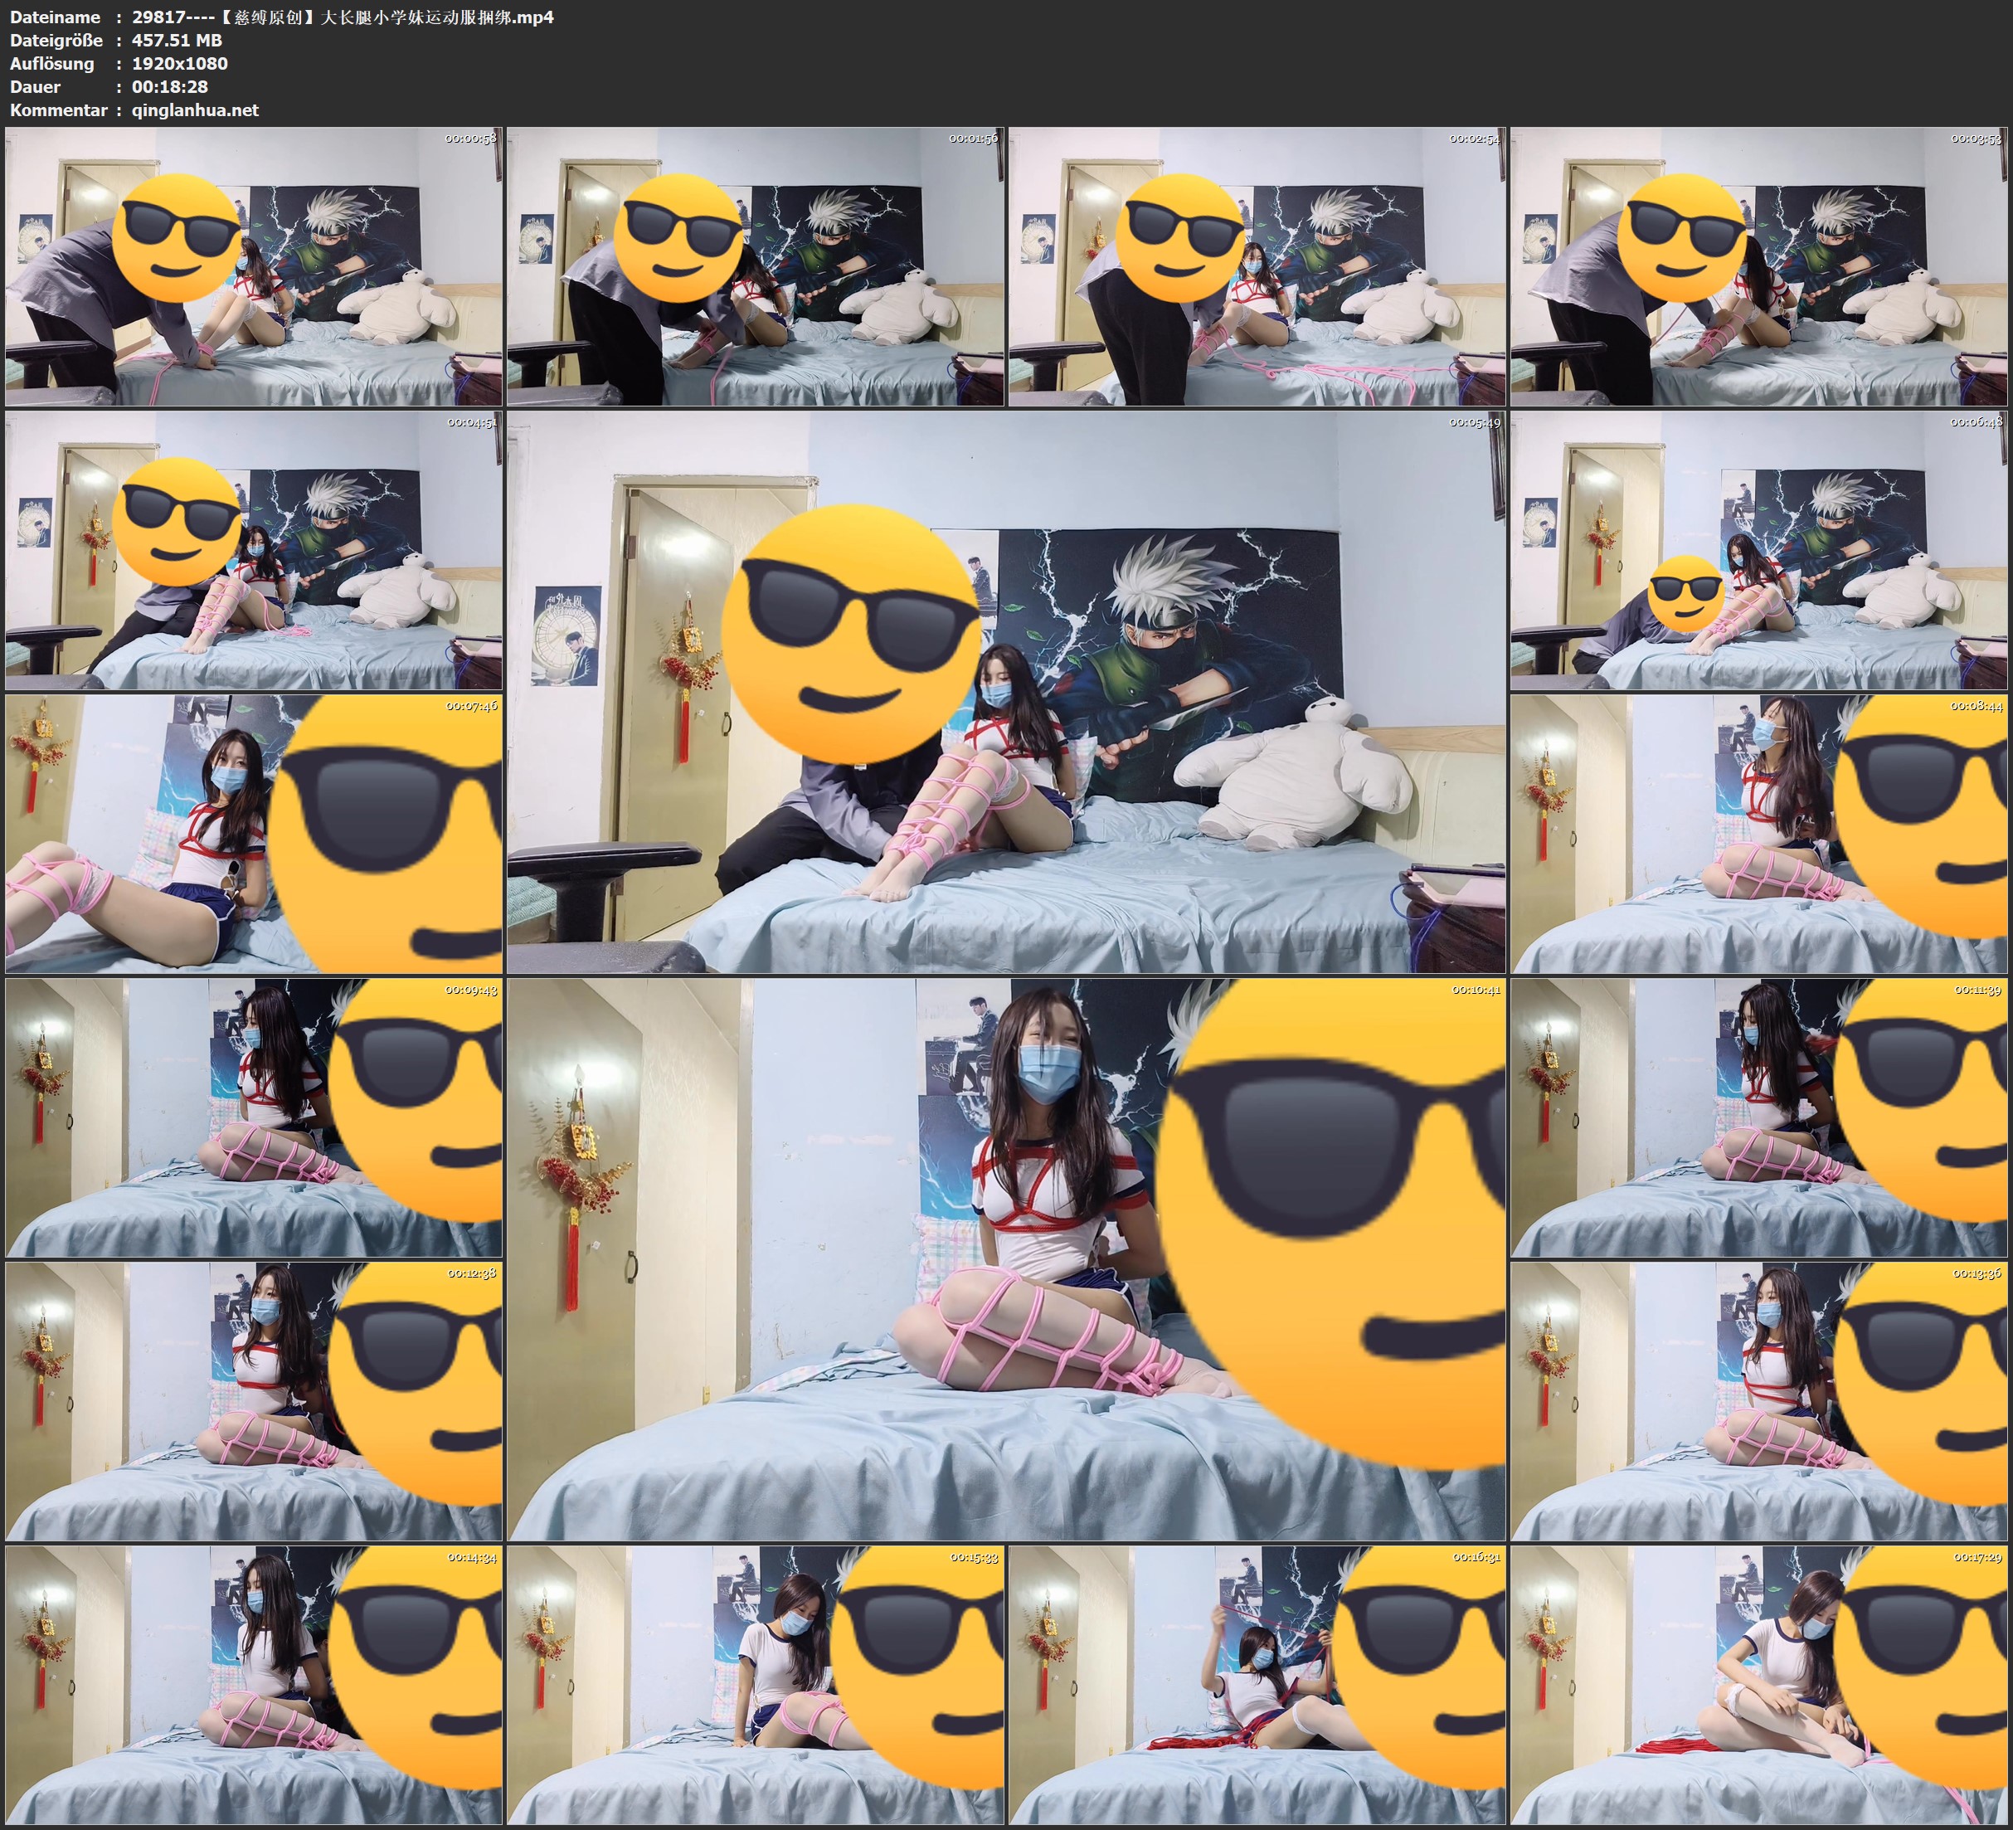Viewport: 2013px width, 1830px height.
Task: Open the frame at timestamp 00:12:38
Action: 254,1400
